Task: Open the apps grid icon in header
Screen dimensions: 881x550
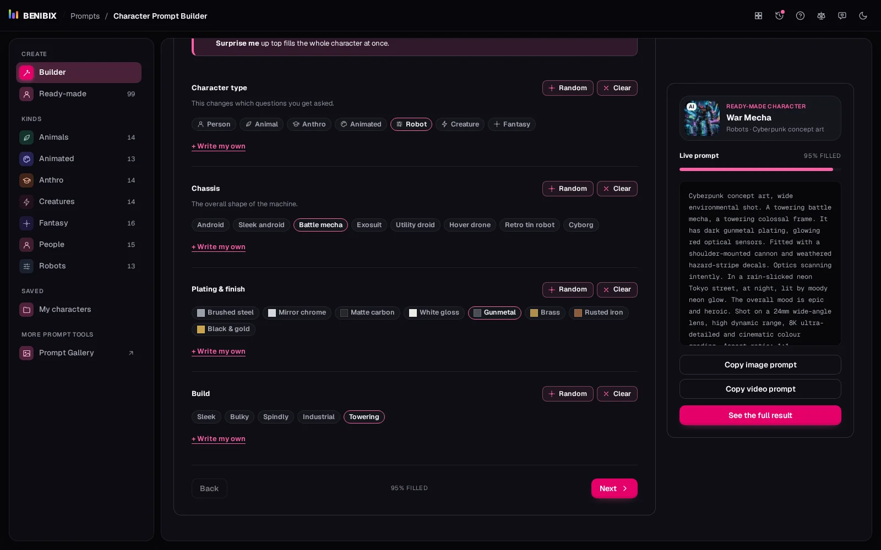Action: 758,16
